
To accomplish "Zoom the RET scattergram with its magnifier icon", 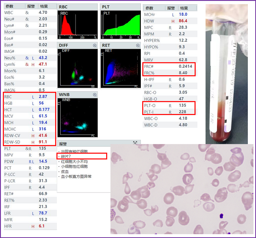I will click(138, 45).
